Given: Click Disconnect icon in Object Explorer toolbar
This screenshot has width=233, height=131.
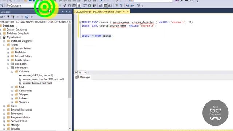Looking at the screenshot, I should point(13,17).
